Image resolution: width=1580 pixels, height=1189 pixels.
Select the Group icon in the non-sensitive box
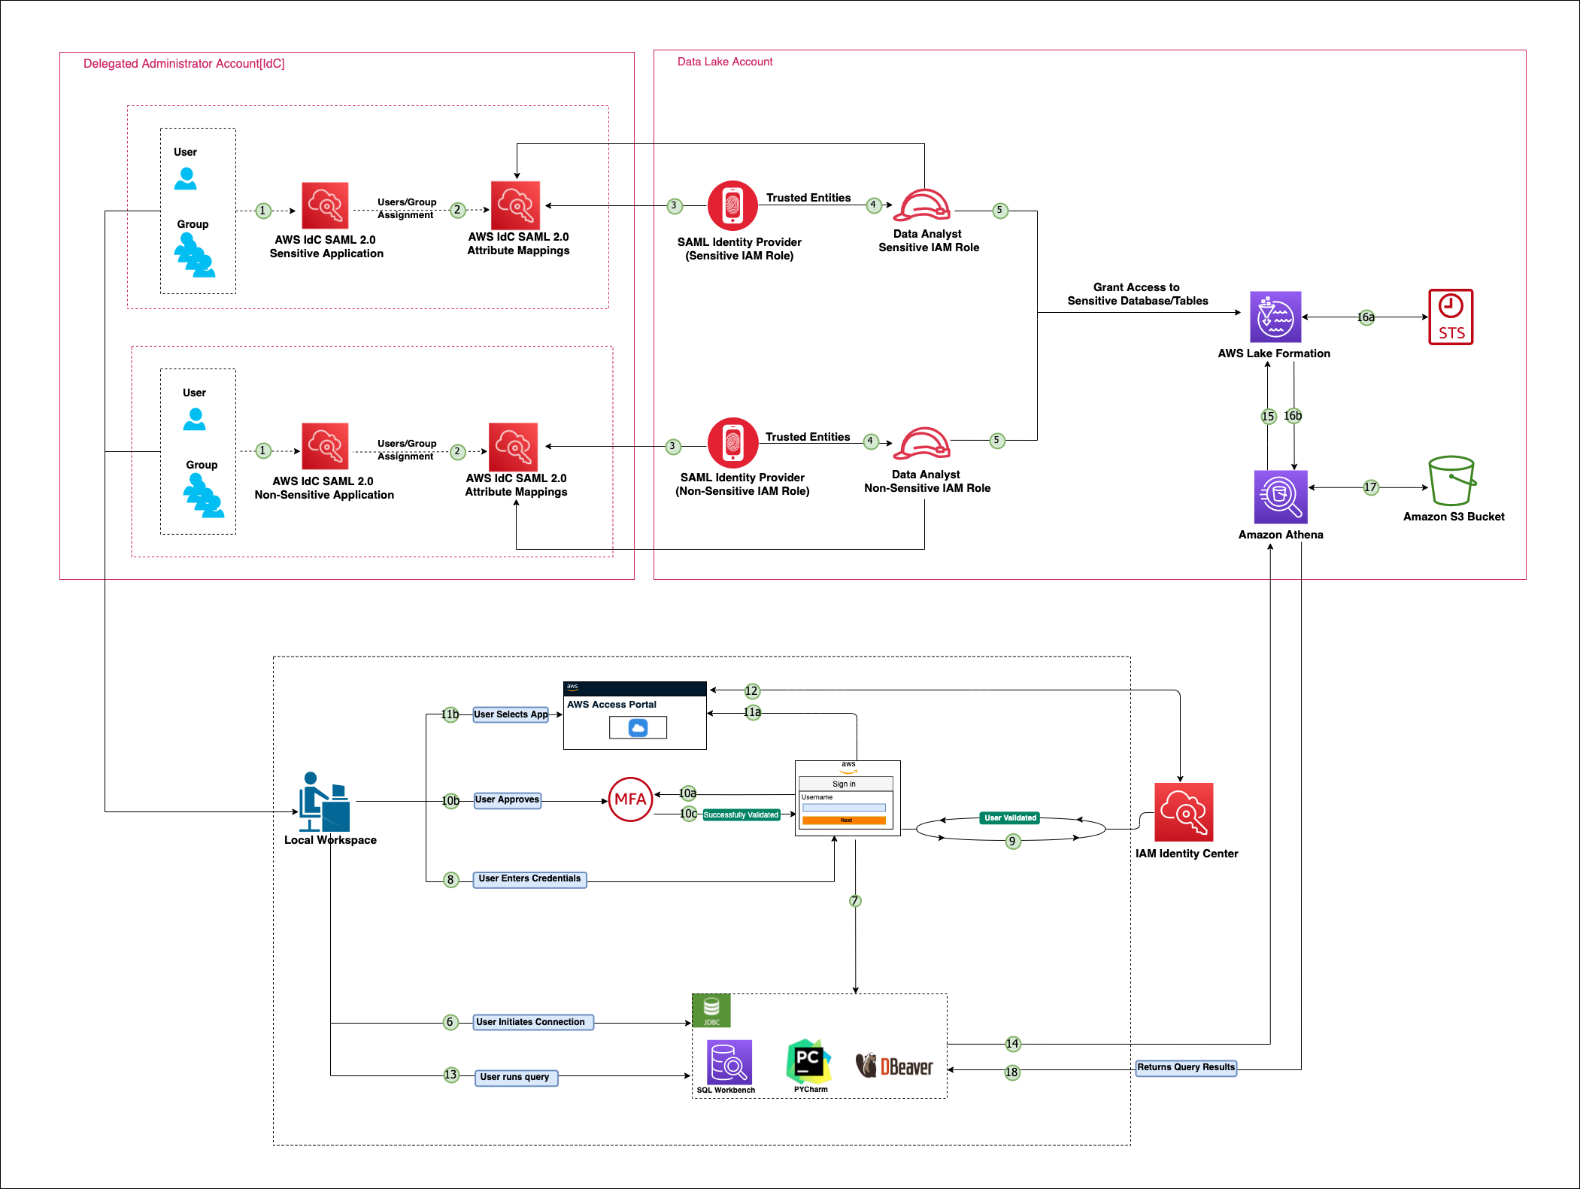click(203, 496)
